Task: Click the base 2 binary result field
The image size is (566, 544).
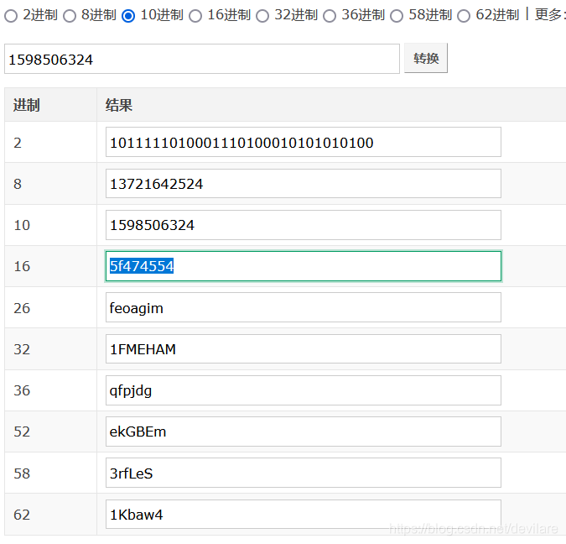Action: click(x=304, y=142)
